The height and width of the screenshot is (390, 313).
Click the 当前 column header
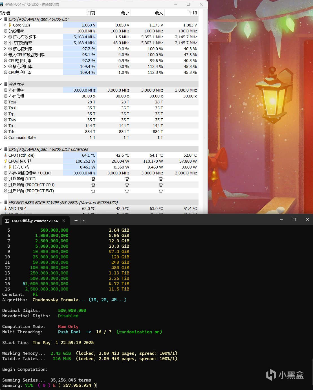pos(80,13)
